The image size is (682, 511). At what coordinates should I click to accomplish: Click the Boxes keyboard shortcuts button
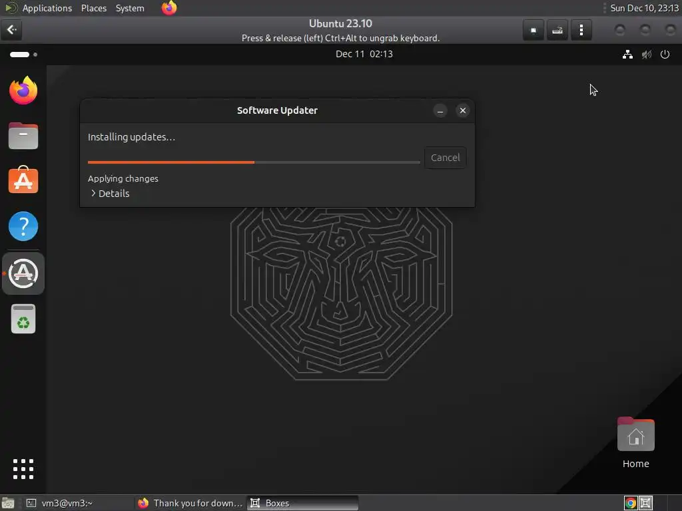[557, 30]
